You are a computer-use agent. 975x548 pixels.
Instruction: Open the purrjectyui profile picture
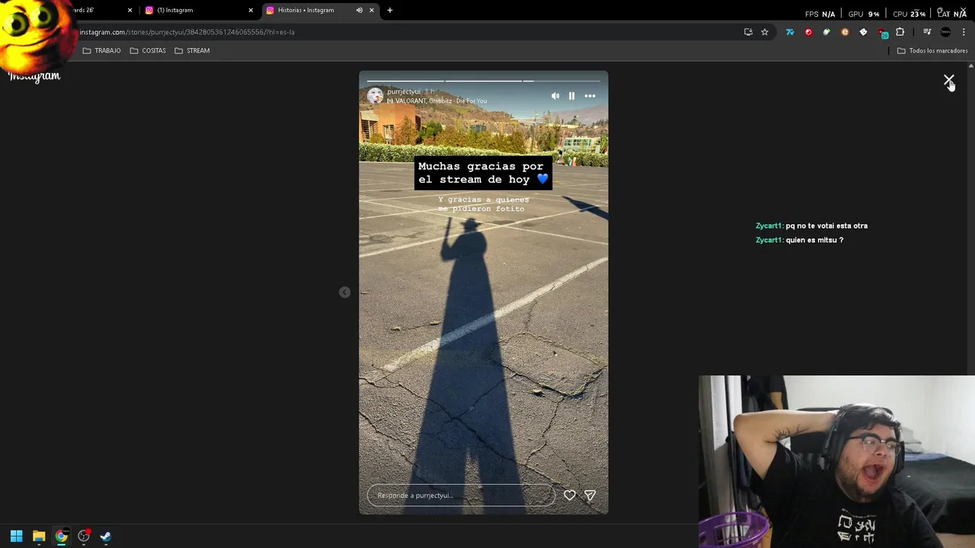point(375,96)
